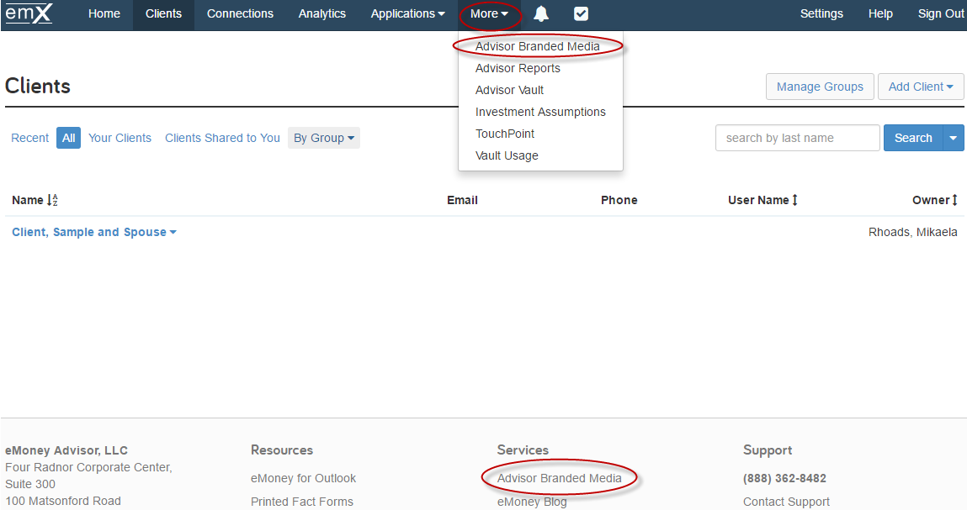
Task: Click Sign Out
Action: pos(940,13)
